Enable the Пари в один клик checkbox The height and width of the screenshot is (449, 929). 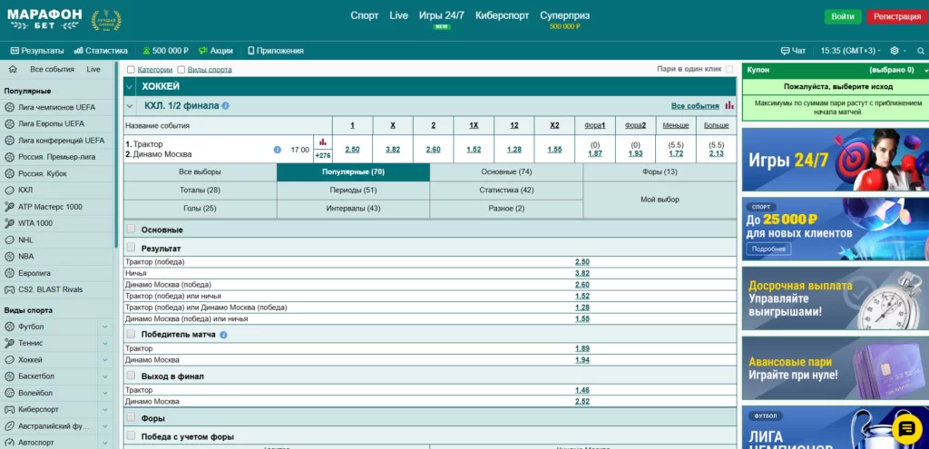point(729,69)
